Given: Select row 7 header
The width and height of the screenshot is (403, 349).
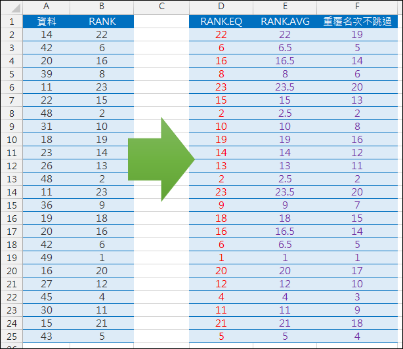Looking at the screenshot, I should tap(12, 100).
